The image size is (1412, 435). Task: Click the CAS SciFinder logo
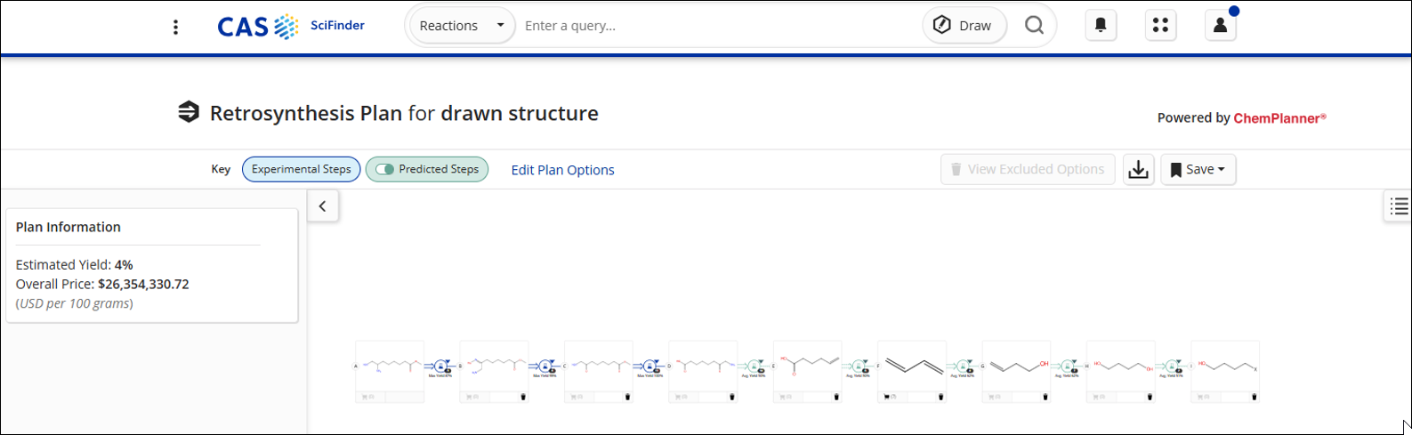(290, 26)
